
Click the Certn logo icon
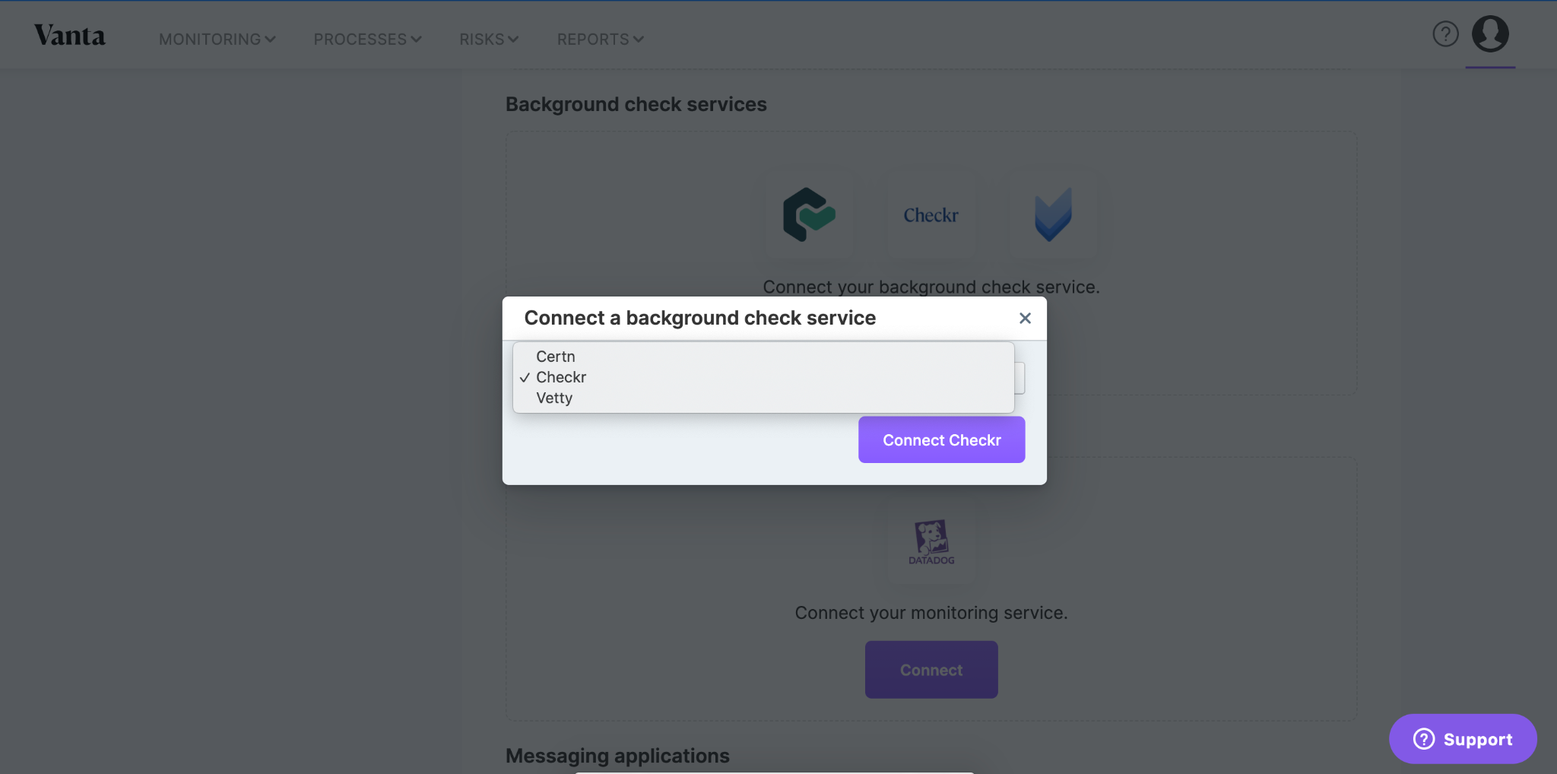pyautogui.click(x=809, y=215)
